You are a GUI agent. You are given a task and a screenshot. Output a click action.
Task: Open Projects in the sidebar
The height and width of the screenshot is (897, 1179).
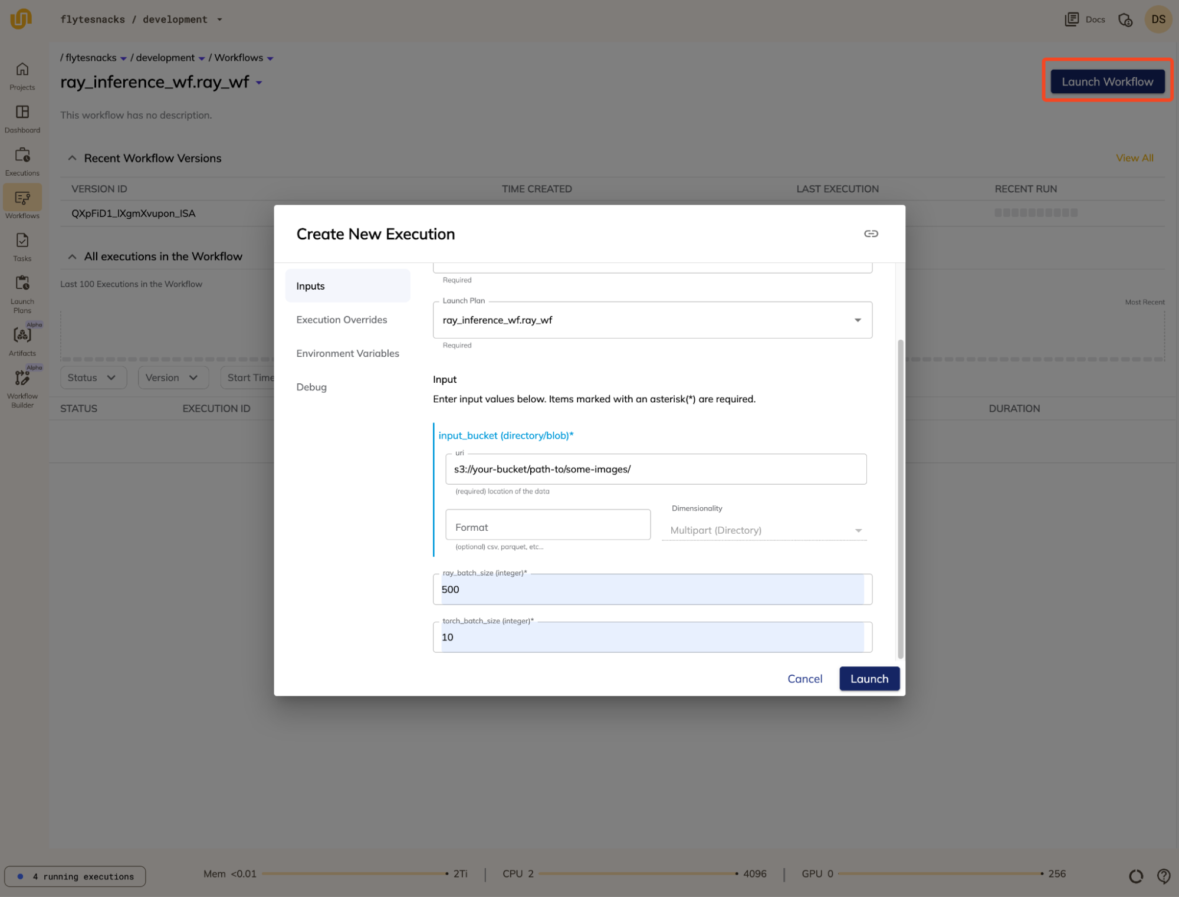tap(22, 77)
